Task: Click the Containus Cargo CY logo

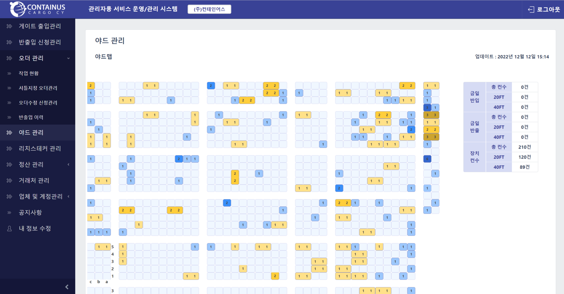Action: click(x=37, y=9)
